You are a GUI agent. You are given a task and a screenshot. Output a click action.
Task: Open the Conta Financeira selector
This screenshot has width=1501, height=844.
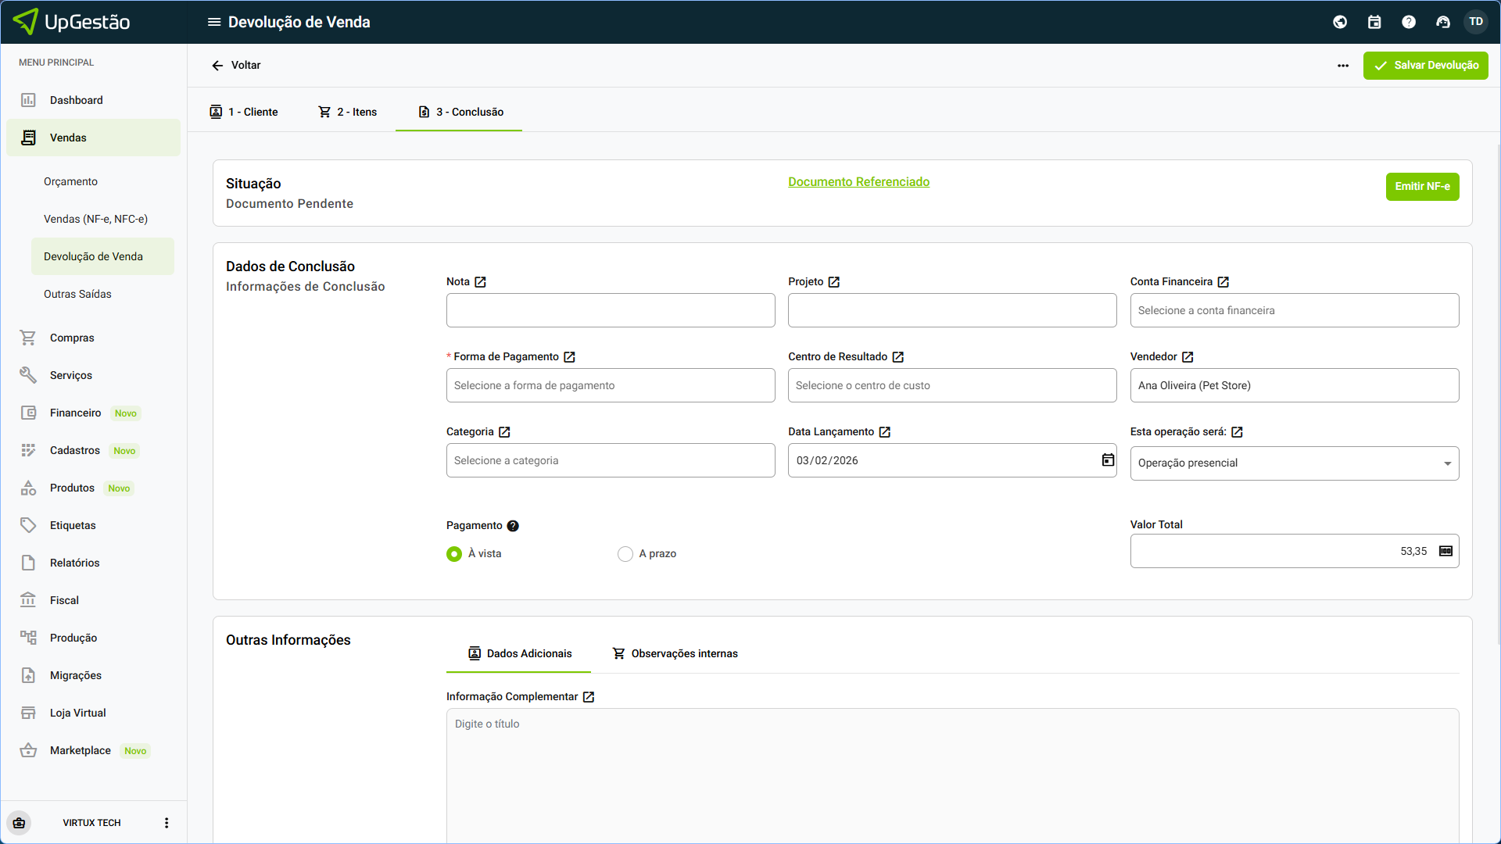coord(1294,310)
